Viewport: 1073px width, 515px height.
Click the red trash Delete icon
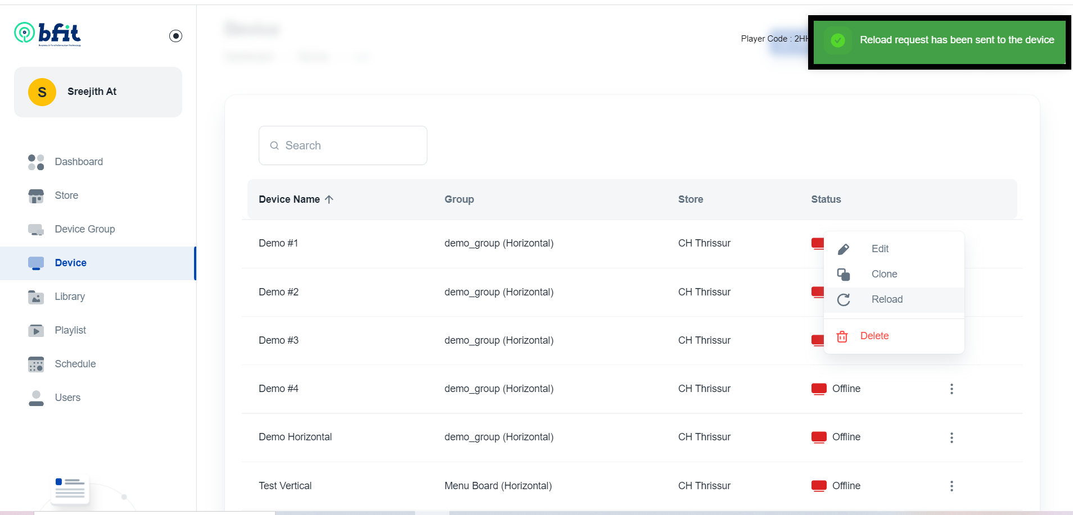[842, 336]
